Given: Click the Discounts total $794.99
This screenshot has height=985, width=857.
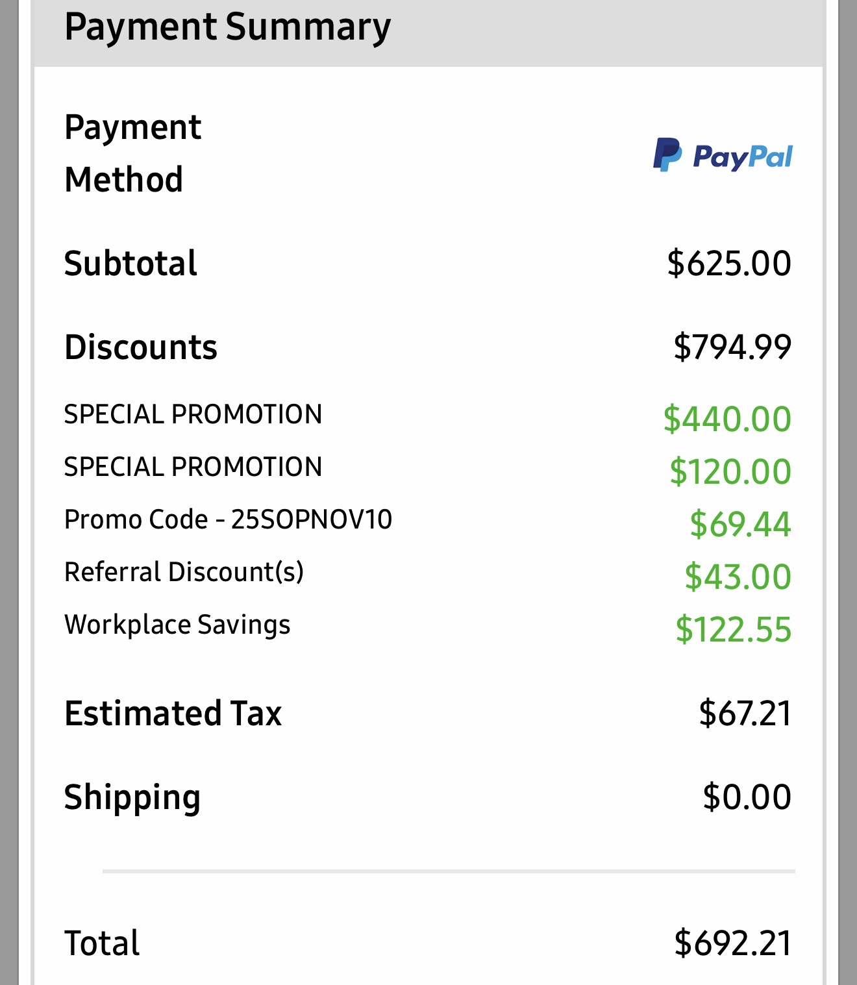Looking at the screenshot, I should 732,347.
